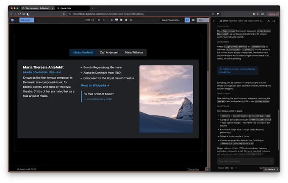Click the 'Active in Denmark from 1780' bullet

pyautogui.click(x=102, y=73)
